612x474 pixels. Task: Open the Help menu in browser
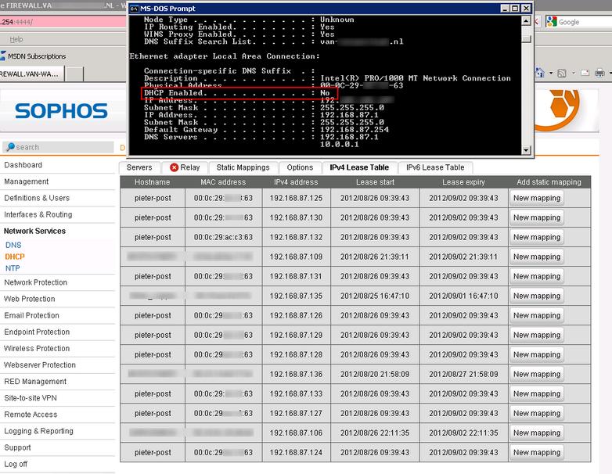(16, 39)
